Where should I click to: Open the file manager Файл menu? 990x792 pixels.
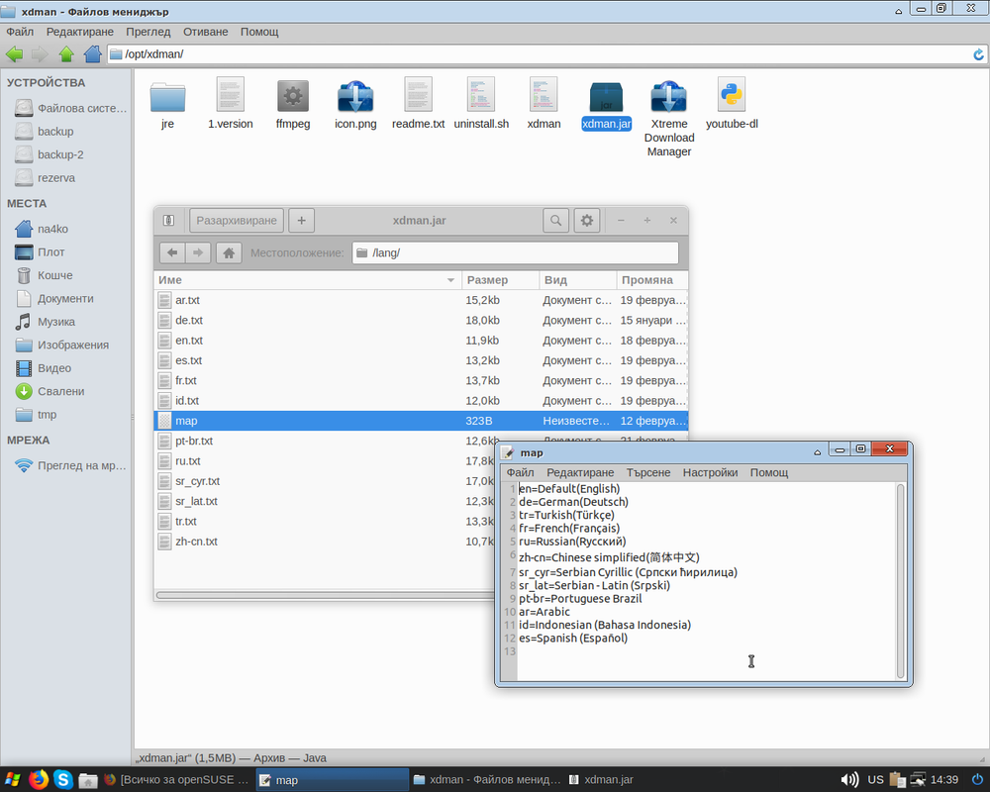point(20,32)
